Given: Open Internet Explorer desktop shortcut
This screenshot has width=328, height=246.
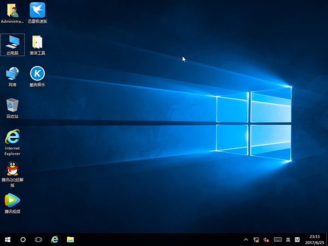Looking at the screenshot, I should click(12, 137).
